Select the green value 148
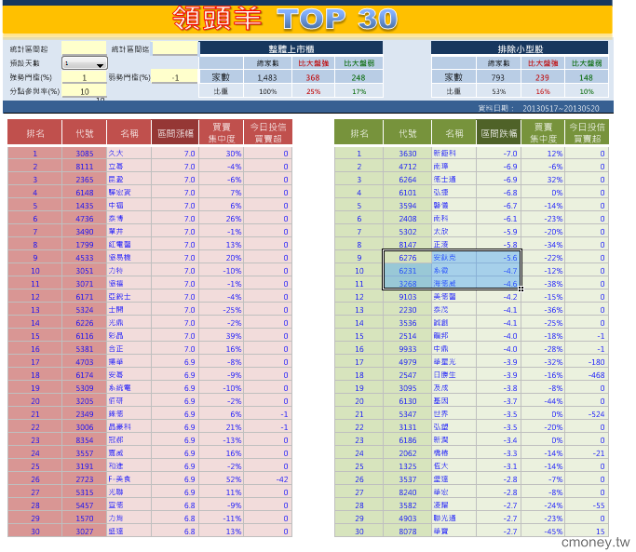636x552 pixels. point(586,77)
